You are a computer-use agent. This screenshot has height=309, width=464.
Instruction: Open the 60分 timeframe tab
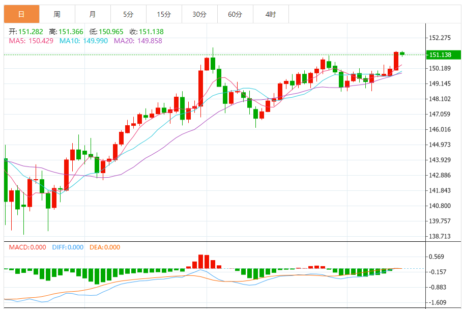(235, 14)
